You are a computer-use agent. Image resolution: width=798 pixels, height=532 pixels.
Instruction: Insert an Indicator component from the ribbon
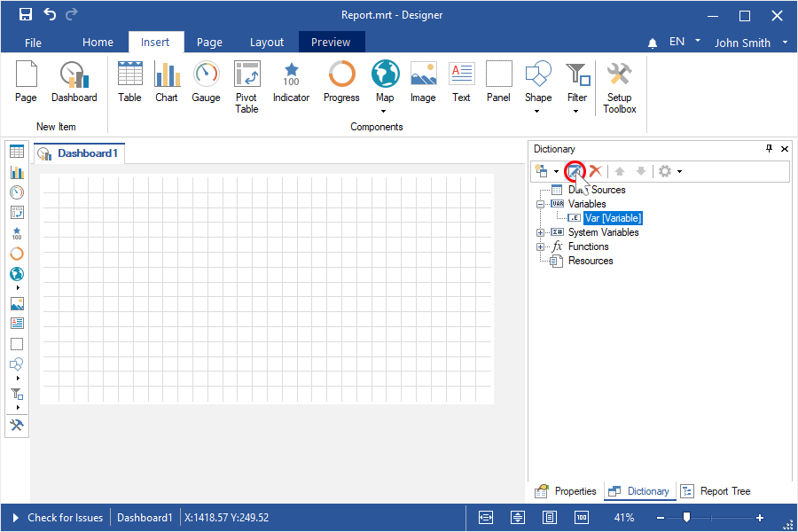pyautogui.click(x=291, y=82)
